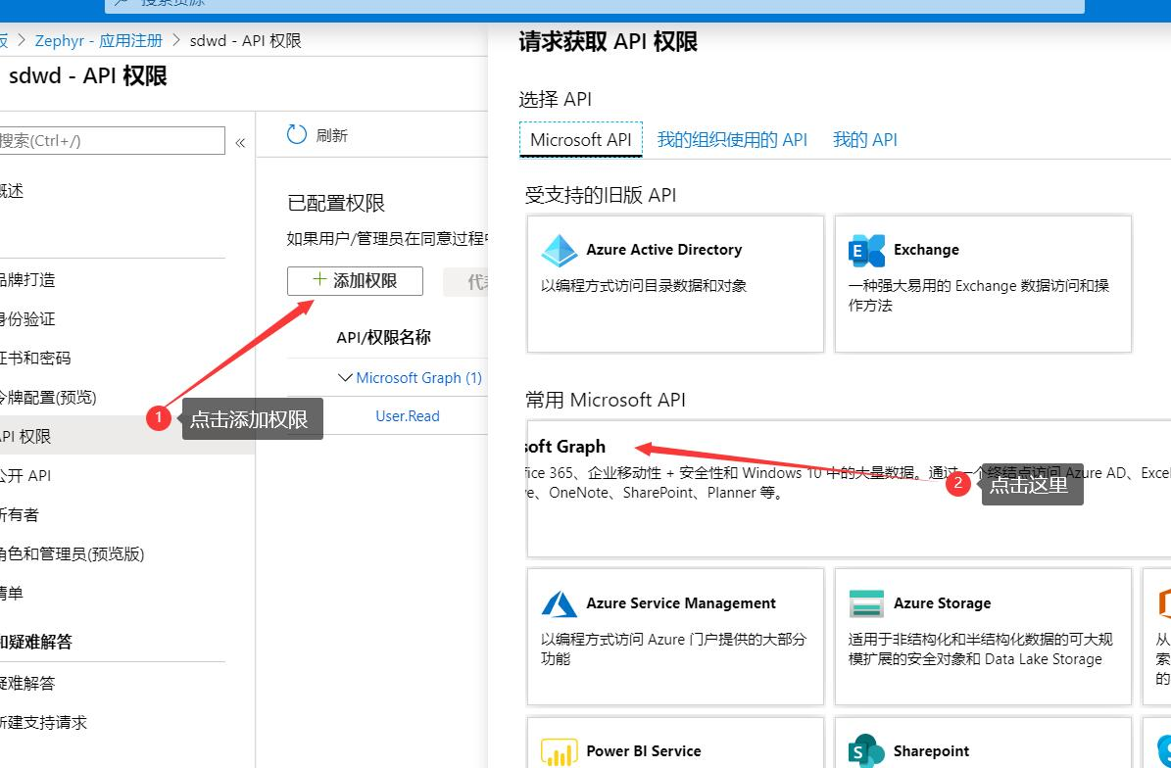This screenshot has height=768, width=1171.
Task: Select the Azure Active Directory card title
Action: (x=664, y=249)
